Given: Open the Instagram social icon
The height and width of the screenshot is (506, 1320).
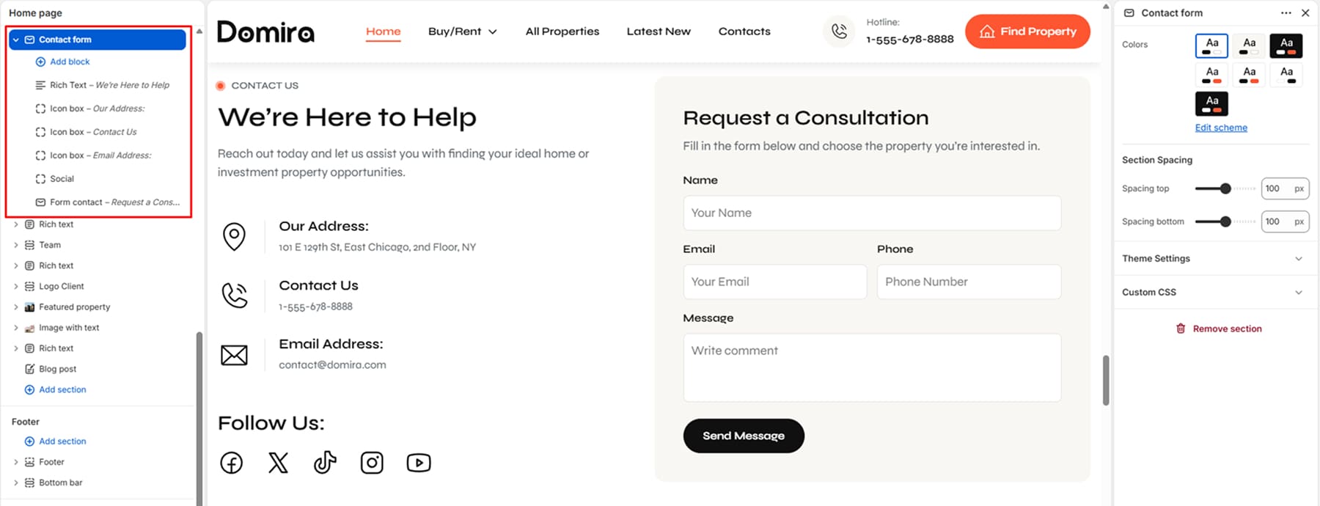Looking at the screenshot, I should coord(372,463).
